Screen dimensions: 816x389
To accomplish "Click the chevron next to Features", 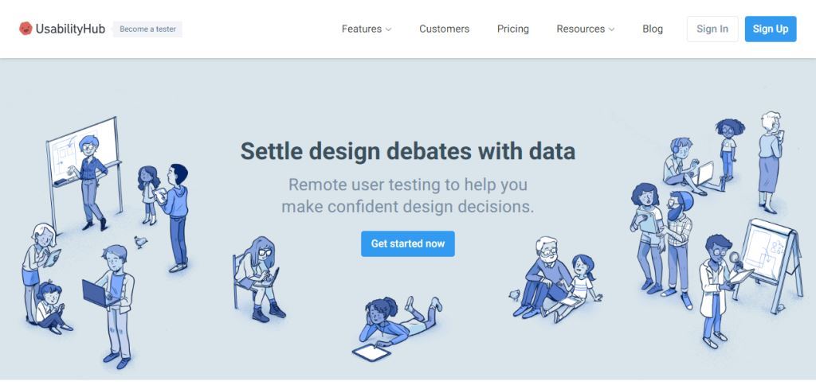I will tap(388, 29).
